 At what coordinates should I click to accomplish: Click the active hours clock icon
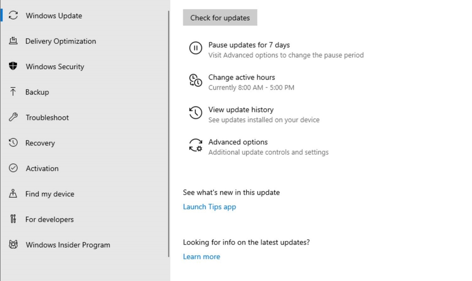point(195,80)
